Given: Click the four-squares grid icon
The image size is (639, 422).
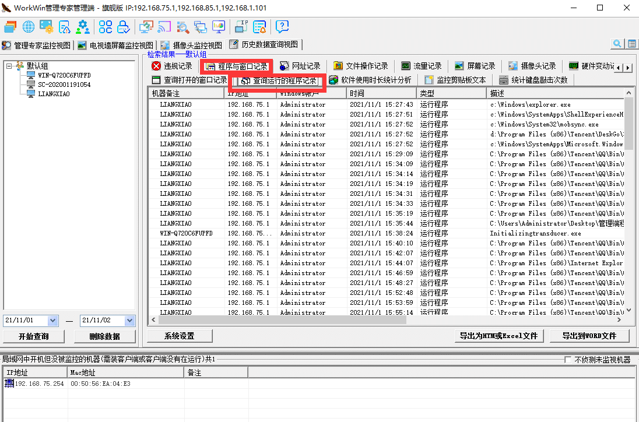Looking at the screenshot, I should coord(105,27).
